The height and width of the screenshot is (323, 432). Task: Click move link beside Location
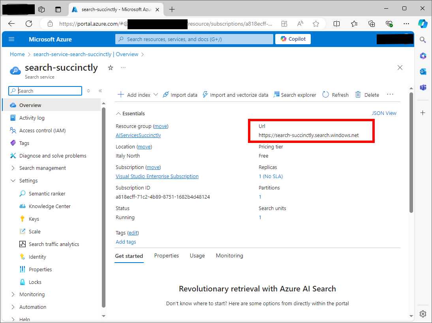145,147
